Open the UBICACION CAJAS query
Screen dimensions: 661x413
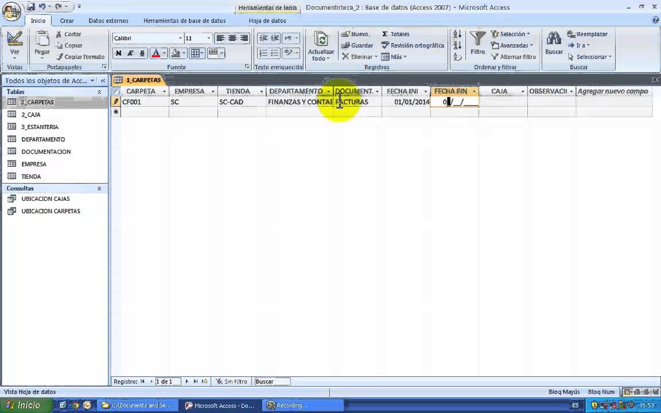[x=45, y=198]
